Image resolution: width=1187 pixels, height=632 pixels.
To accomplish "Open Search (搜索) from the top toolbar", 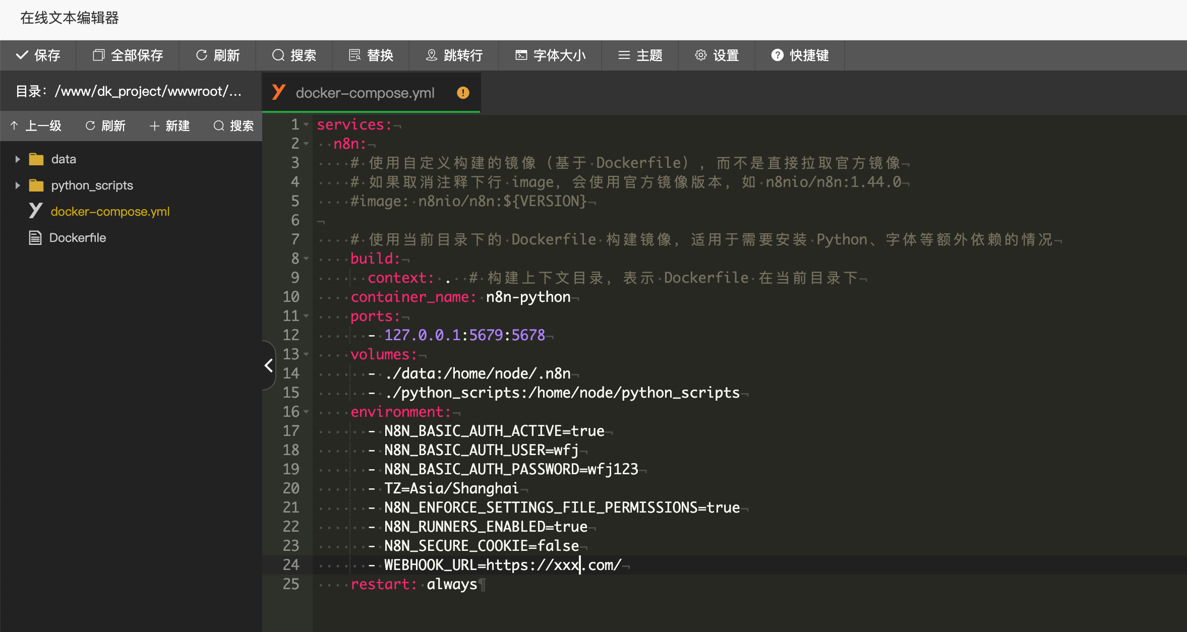I will coord(294,55).
